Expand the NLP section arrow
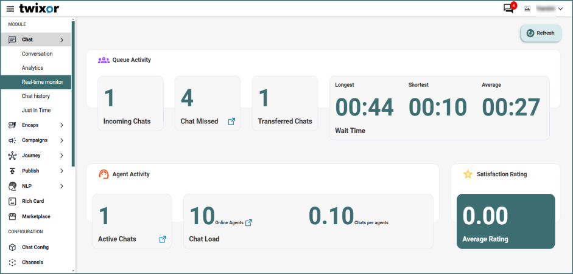 [x=62, y=186]
